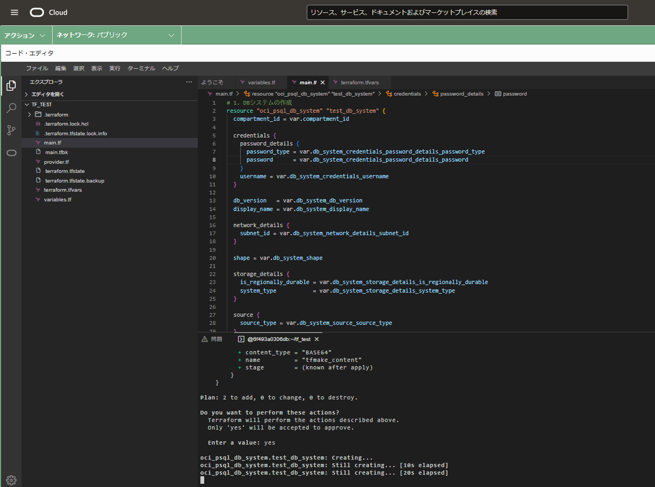Close the terminal tab @6f493a0306db
655x487 pixels.
click(x=316, y=339)
